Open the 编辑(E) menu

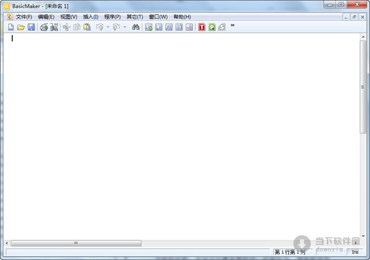46,17
